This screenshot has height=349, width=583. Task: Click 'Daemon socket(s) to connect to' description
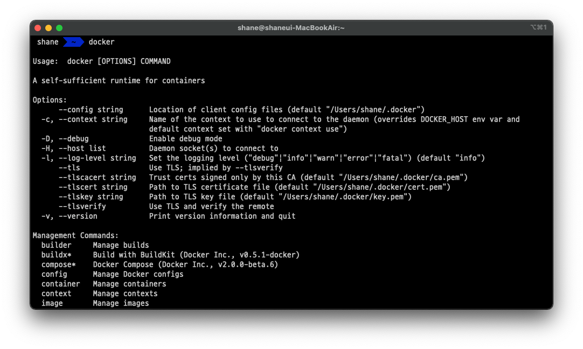point(214,148)
